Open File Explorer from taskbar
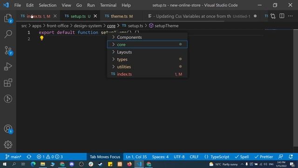Image resolution: width=298 pixels, height=168 pixels. coord(43,164)
